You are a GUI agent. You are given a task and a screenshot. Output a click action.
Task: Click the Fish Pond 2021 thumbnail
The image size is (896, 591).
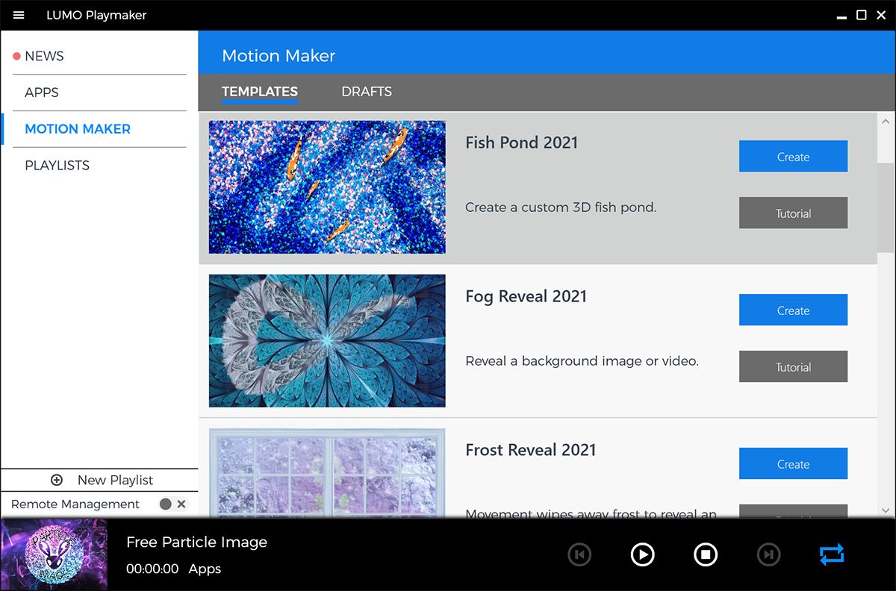pos(327,187)
